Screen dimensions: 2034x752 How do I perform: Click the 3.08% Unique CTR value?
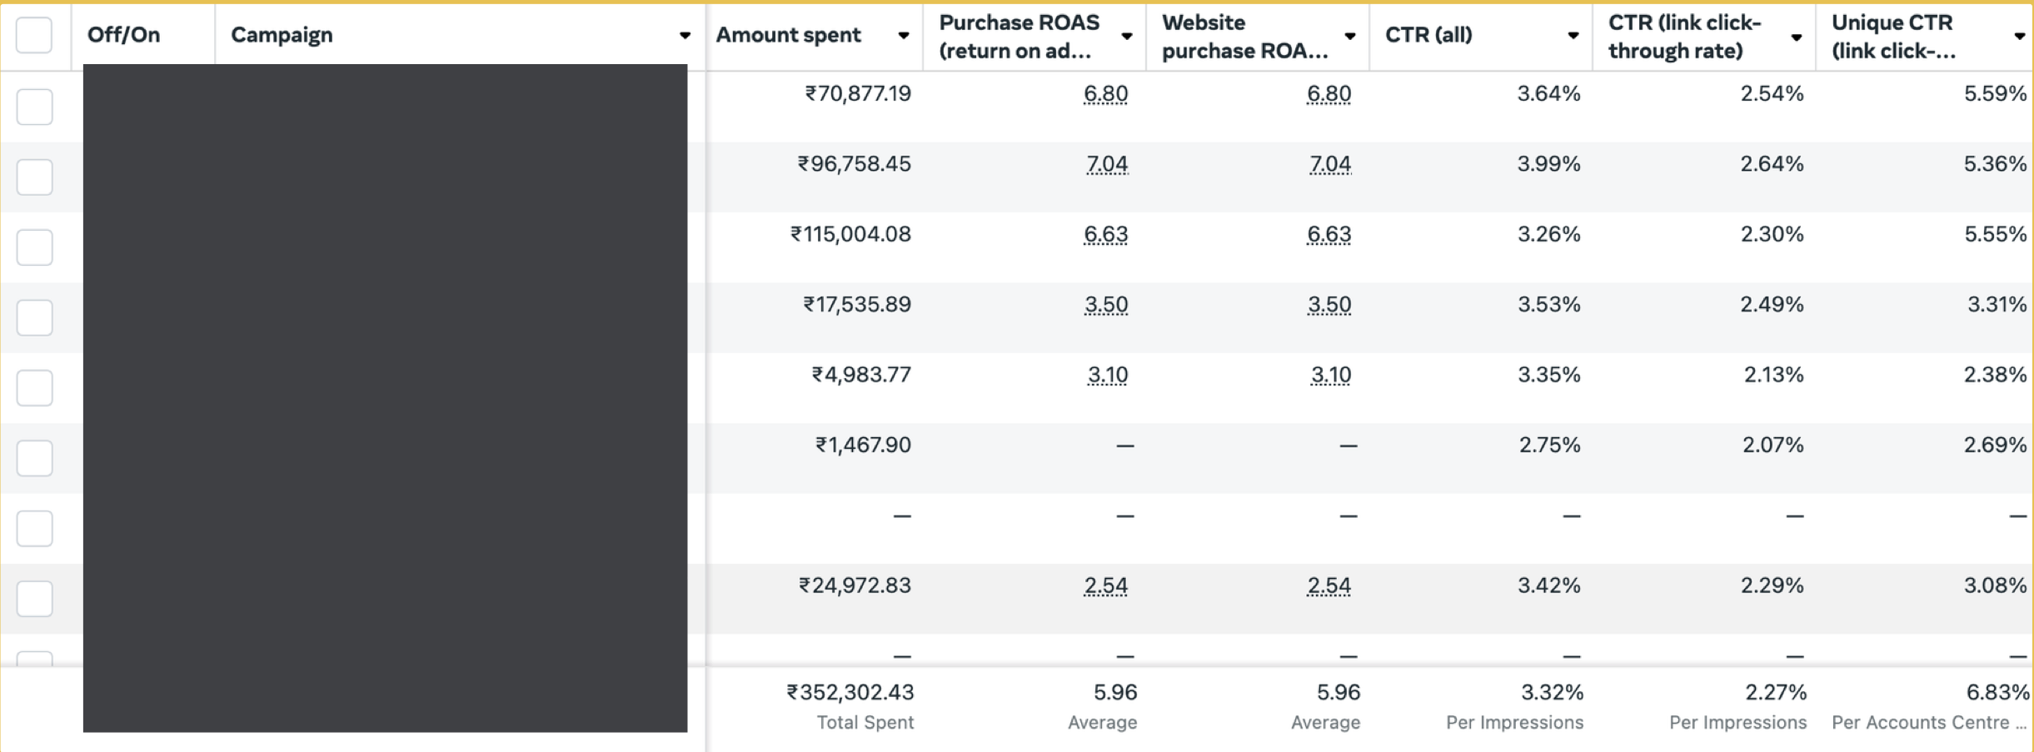pyautogui.click(x=1995, y=585)
